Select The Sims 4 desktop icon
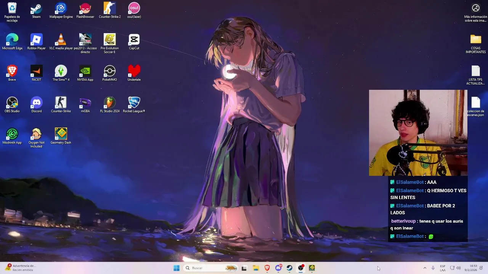 coord(61,73)
